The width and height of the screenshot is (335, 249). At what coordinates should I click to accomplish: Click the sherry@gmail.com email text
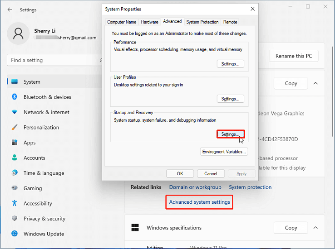[77, 38]
